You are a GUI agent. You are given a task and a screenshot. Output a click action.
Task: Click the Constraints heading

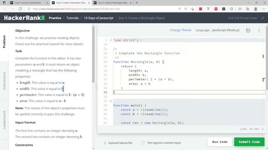coord(24,145)
